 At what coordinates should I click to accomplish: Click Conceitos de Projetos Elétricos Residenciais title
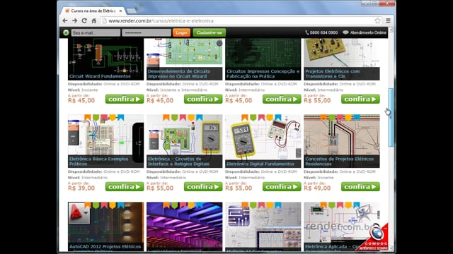[x=340, y=162]
